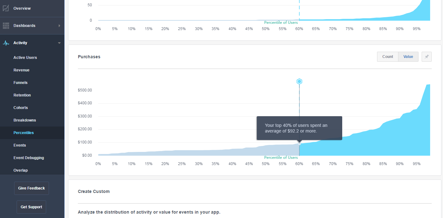Switch Purchases chart to Count

(388, 57)
